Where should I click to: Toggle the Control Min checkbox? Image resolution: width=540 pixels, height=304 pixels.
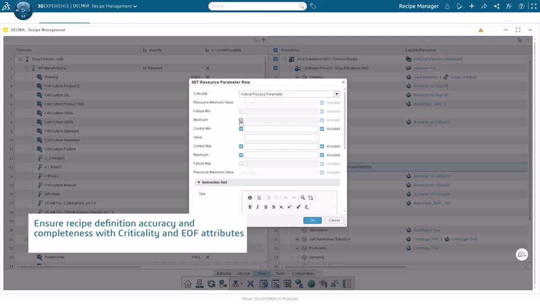(241, 128)
